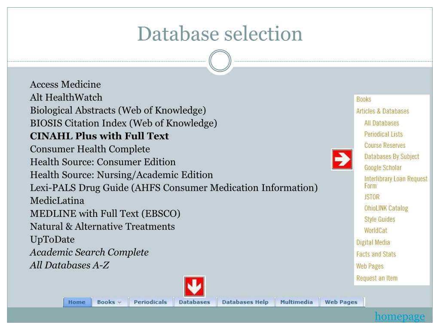Click the WorldCat link

(376, 230)
